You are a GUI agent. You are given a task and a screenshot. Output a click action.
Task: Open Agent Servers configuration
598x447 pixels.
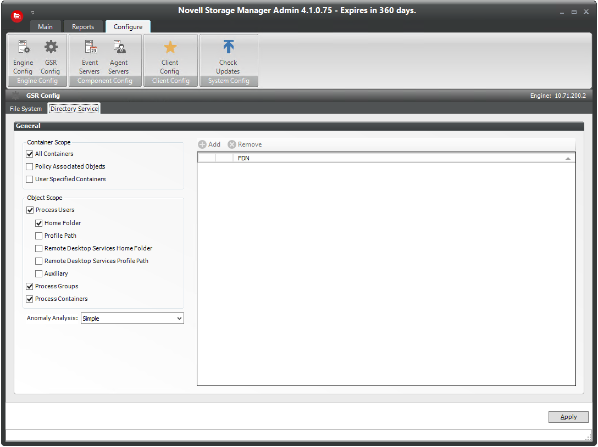click(119, 57)
